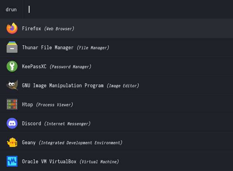Image resolution: width=233 pixels, height=171 pixels.
Task: Click the Firefox browser icon
Action: 12,28
